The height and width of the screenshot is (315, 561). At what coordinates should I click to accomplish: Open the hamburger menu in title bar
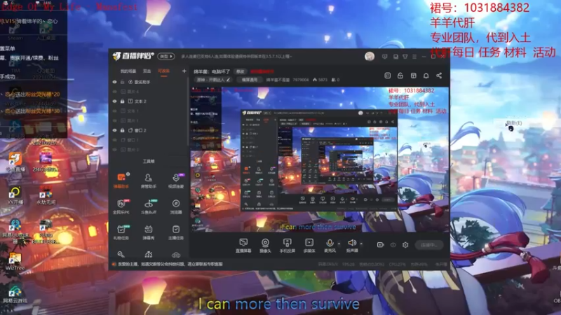coord(414,57)
